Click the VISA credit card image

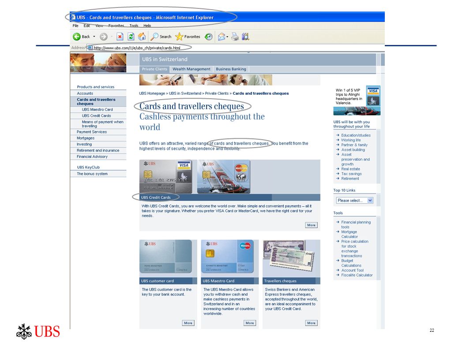[x=166, y=177]
